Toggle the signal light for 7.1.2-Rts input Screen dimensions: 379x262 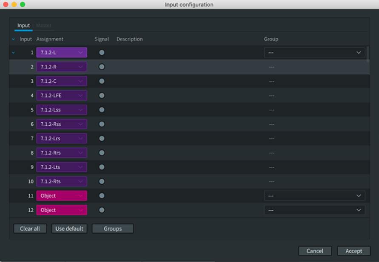[x=102, y=181]
